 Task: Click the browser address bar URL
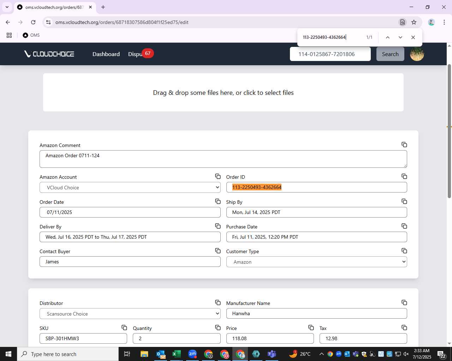click(122, 22)
